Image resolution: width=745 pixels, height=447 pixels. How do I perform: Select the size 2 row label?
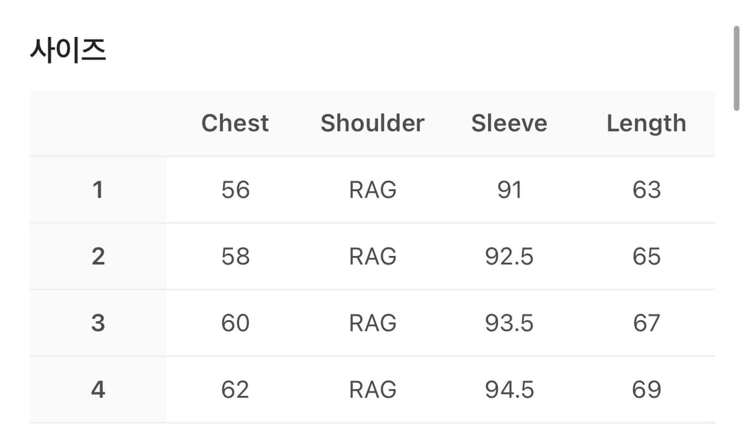point(98,257)
